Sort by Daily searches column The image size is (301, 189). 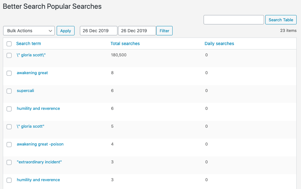[219, 43]
